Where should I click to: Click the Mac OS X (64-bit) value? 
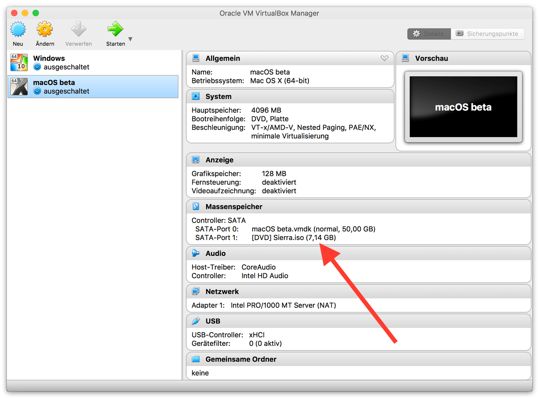280,81
